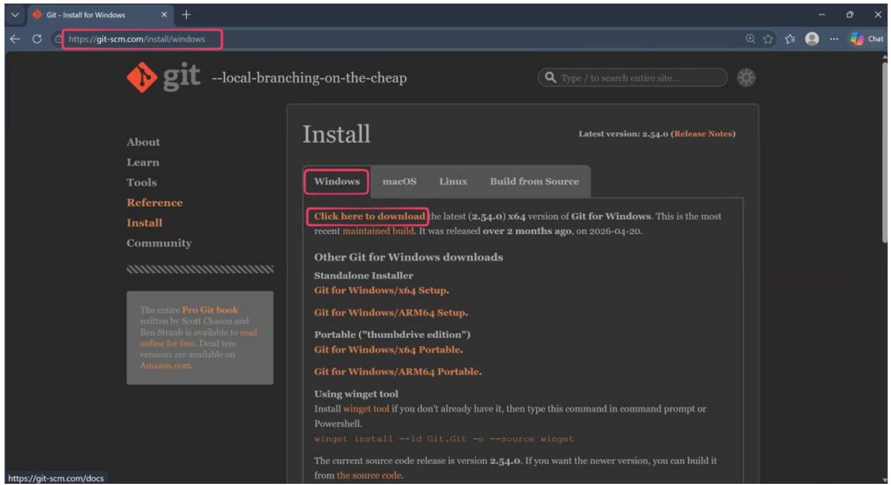Open Learn in the sidebar
The width and height of the screenshot is (891, 485).
[143, 162]
